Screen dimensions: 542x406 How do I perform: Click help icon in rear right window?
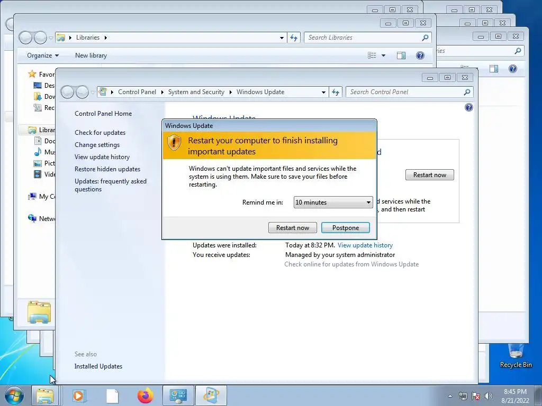512,69
